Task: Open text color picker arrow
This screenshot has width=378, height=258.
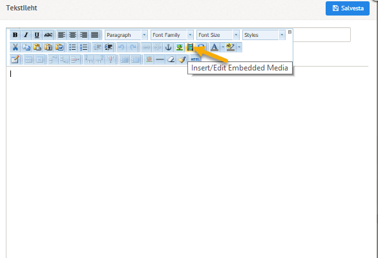Action: coord(223,47)
